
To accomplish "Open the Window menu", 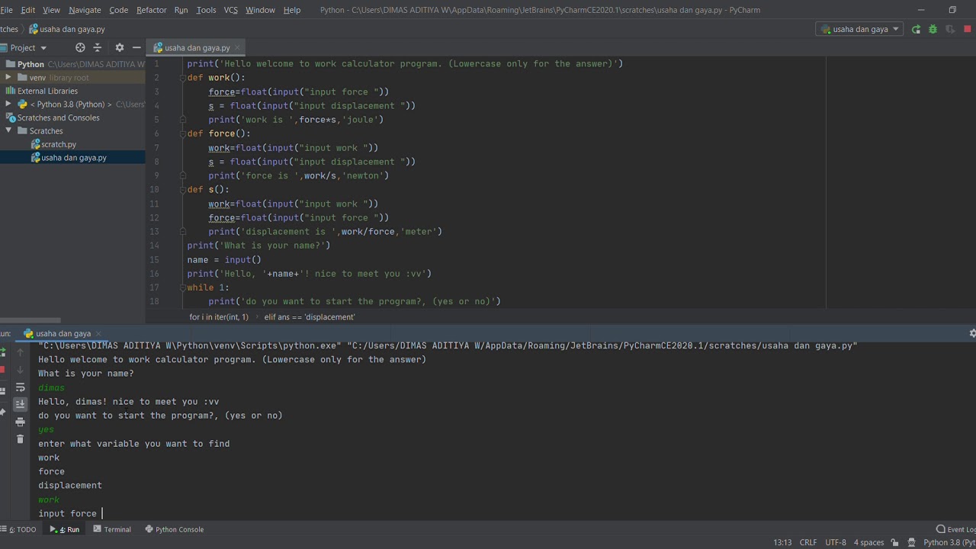I will point(260,10).
